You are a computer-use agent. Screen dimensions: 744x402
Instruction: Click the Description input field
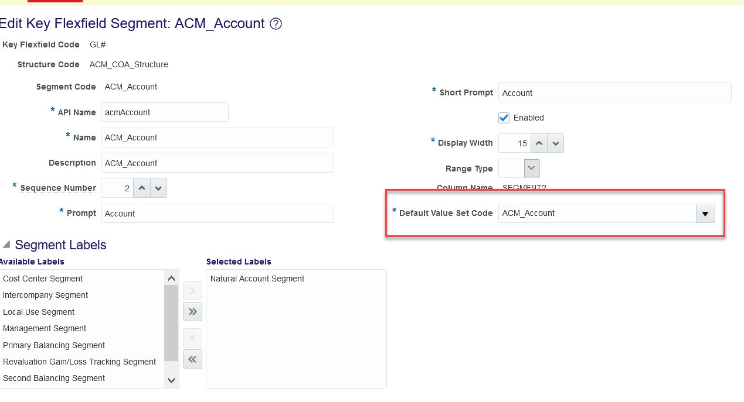coord(218,163)
